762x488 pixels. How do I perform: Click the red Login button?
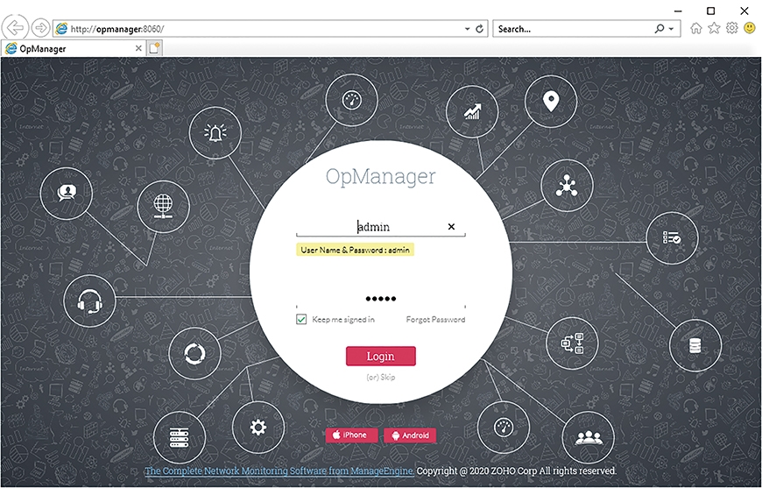pyautogui.click(x=380, y=357)
